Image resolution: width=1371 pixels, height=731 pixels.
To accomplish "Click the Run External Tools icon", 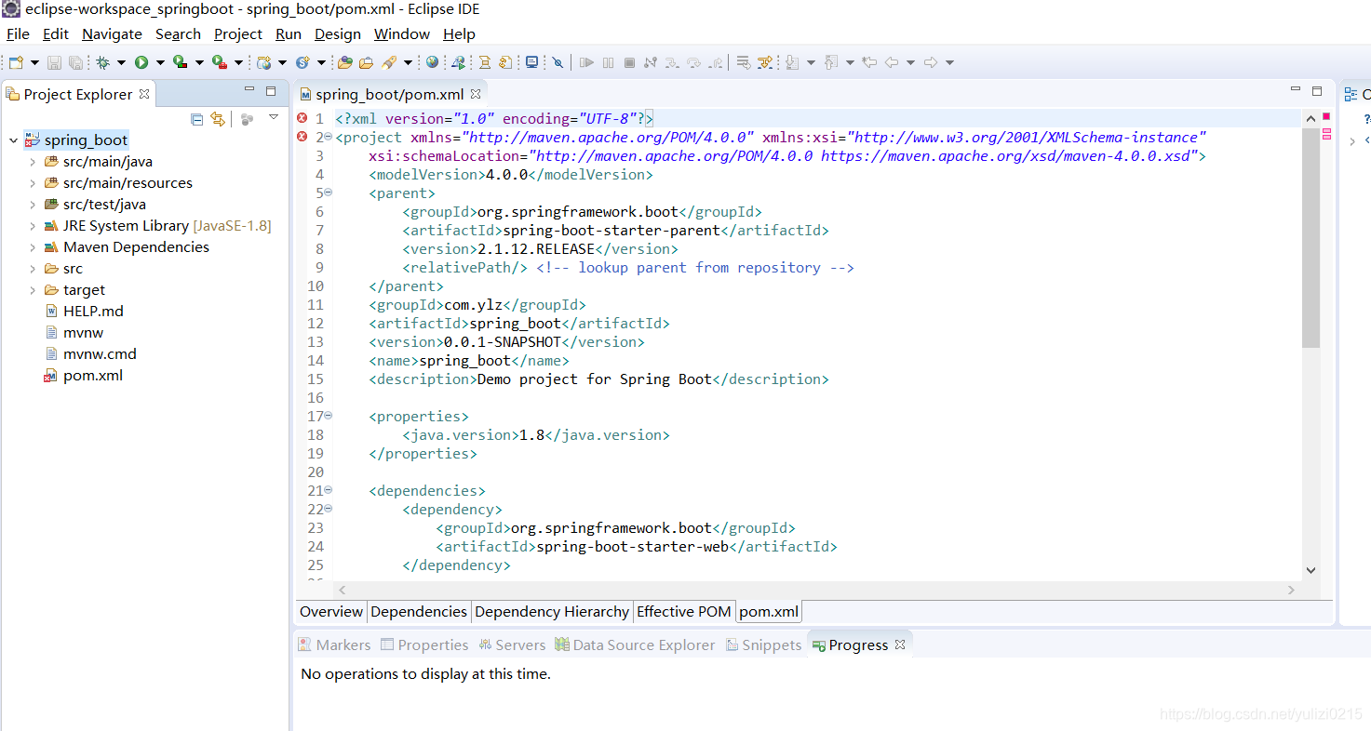I will 220,62.
